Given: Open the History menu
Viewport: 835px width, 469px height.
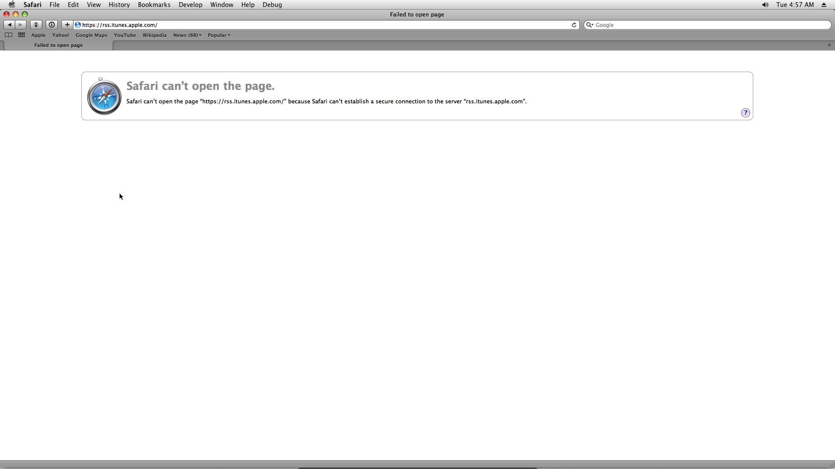Looking at the screenshot, I should point(119,5).
